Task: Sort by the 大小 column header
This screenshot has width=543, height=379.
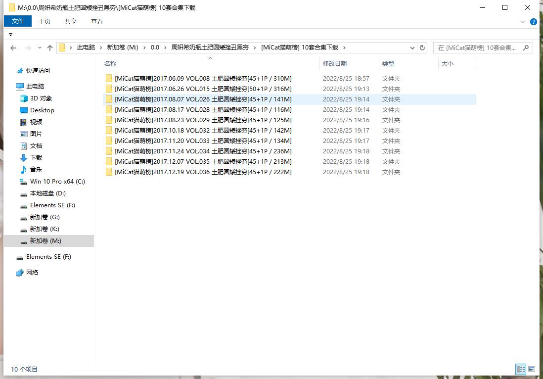Action: [447, 64]
